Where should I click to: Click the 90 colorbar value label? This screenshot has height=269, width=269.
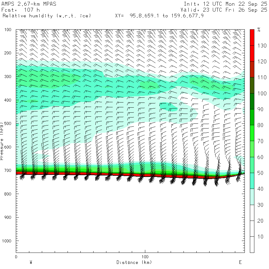[x=260, y=109]
